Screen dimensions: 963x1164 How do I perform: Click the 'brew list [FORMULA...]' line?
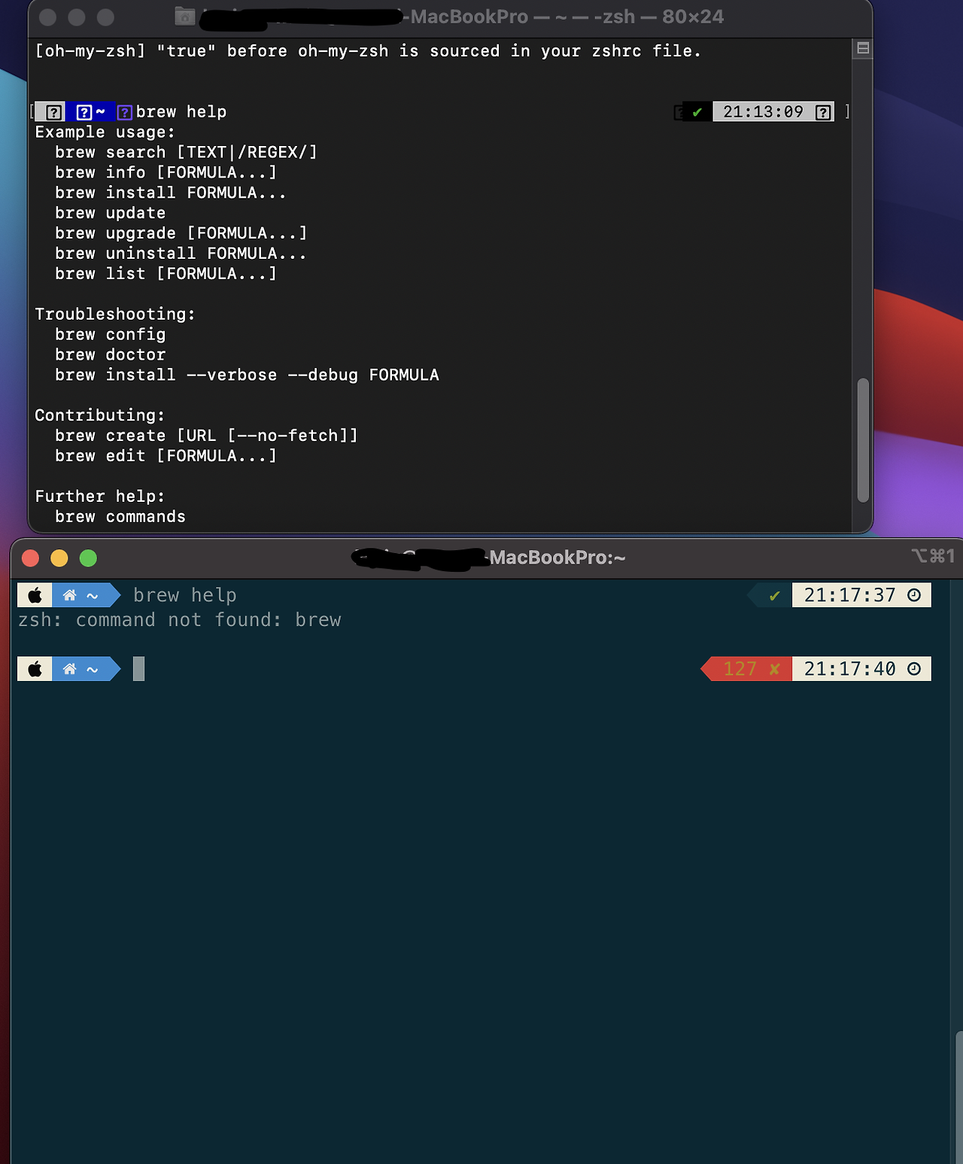click(166, 274)
